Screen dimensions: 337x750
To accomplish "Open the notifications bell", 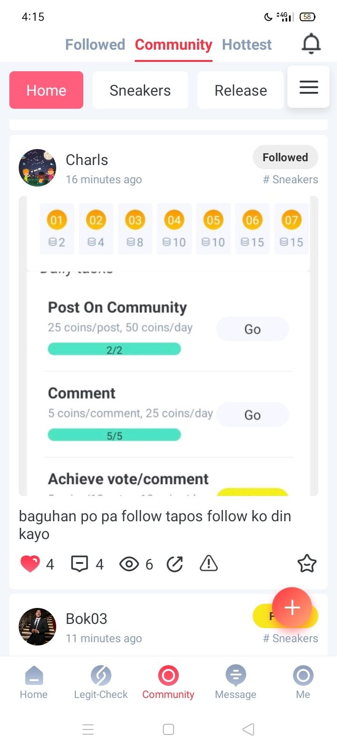I will [x=311, y=45].
